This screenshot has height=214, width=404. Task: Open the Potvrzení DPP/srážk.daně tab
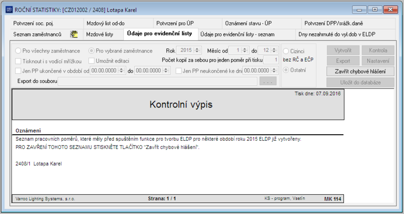tap(348, 23)
